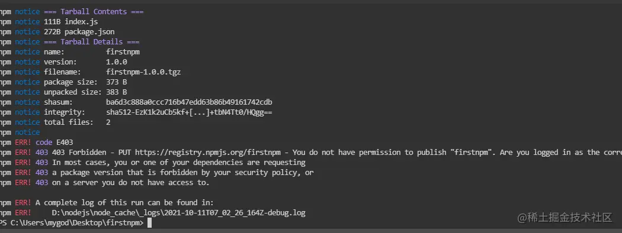The image size is (622, 233).
Task: Click the terminal cursor after the prompt
Action: click(149, 223)
